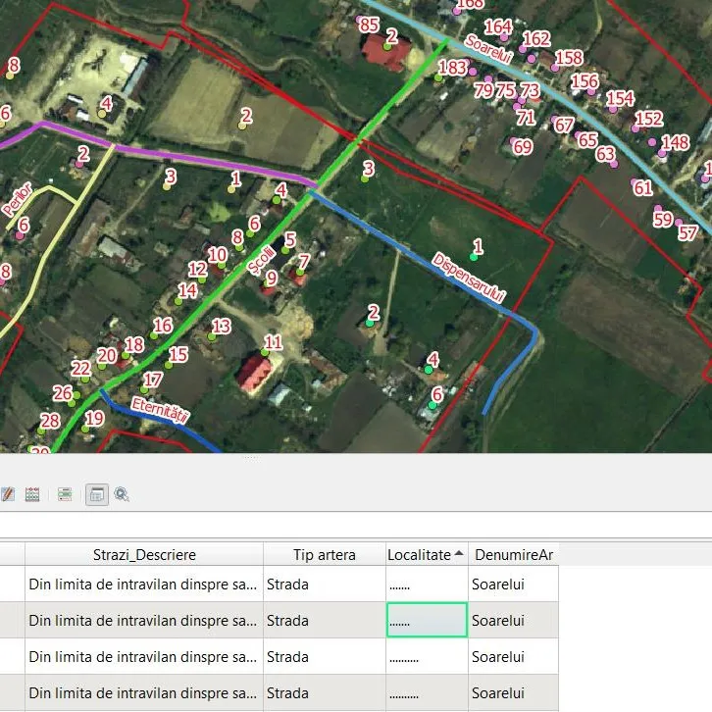The width and height of the screenshot is (712, 712).
Task: Select the point labeled 11 on map
Action: coord(266,352)
